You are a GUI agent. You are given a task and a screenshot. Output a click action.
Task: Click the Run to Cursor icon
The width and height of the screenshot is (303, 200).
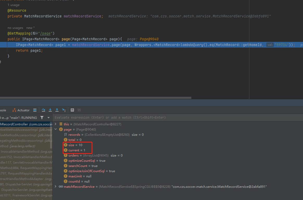tap(64, 110)
